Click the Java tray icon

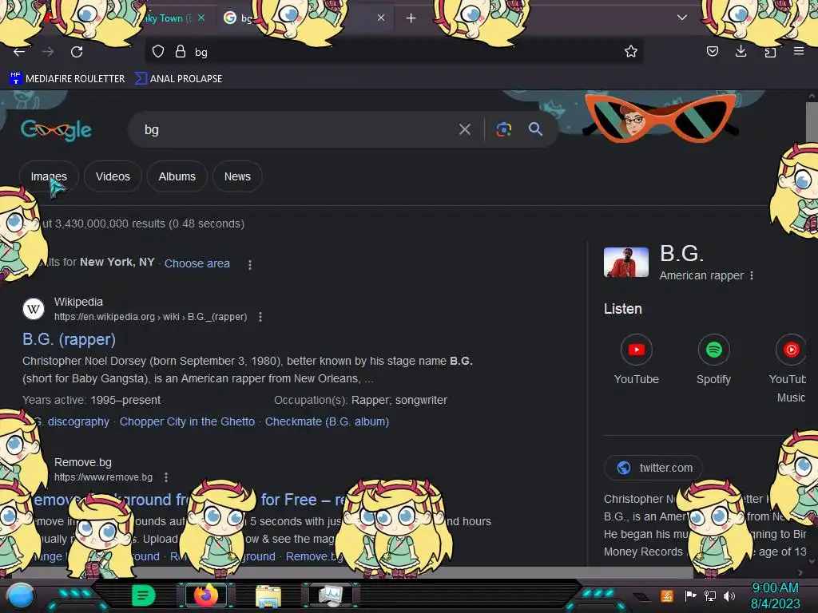[667, 595]
